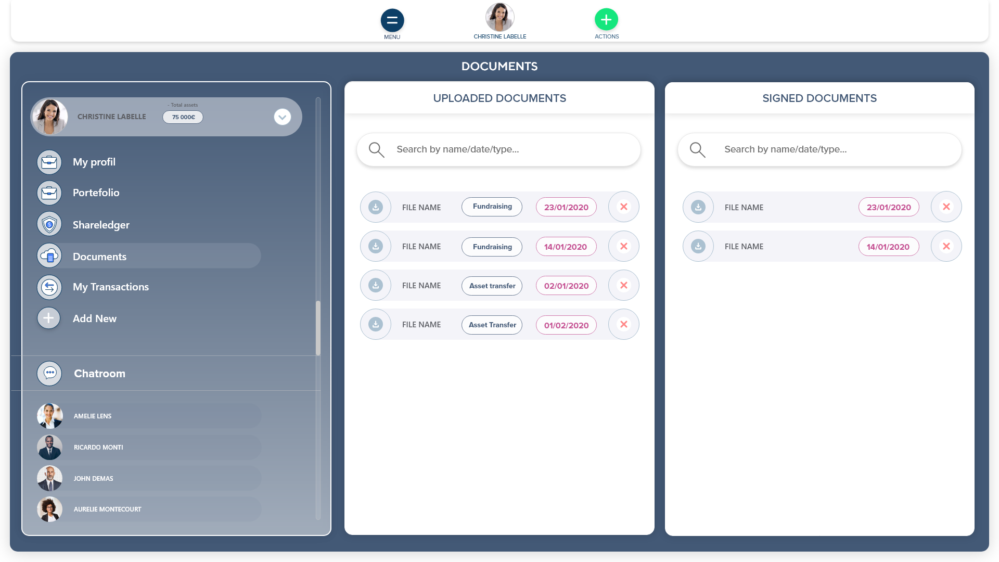Open the My Transactions menu item

pyautogui.click(x=110, y=287)
